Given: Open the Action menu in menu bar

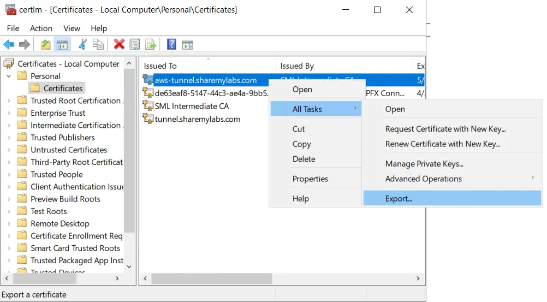Looking at the screenshot, I should tap(41, 28).
